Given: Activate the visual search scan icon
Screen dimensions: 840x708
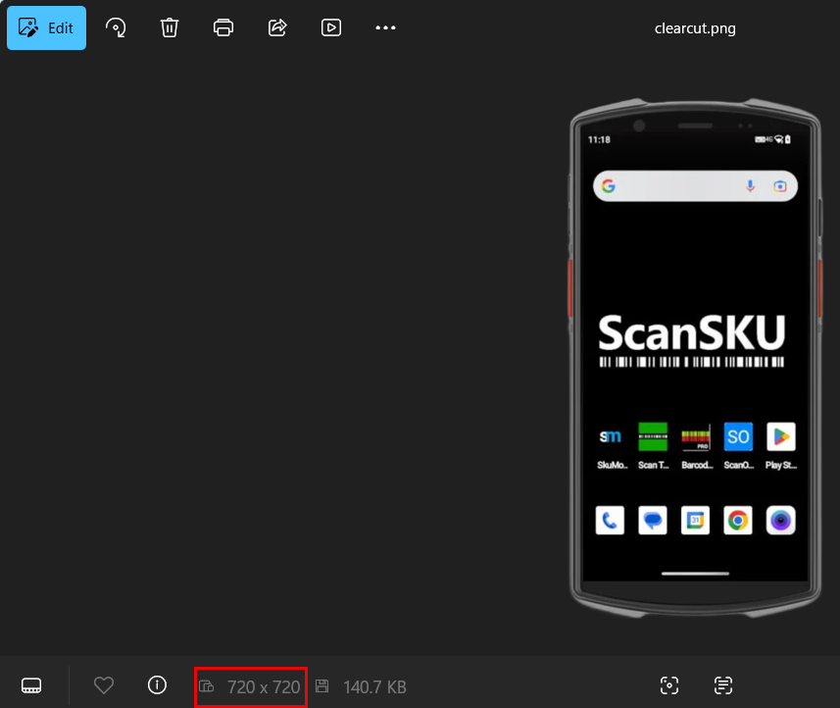Looking at the screenshot, I should point(669,685).
